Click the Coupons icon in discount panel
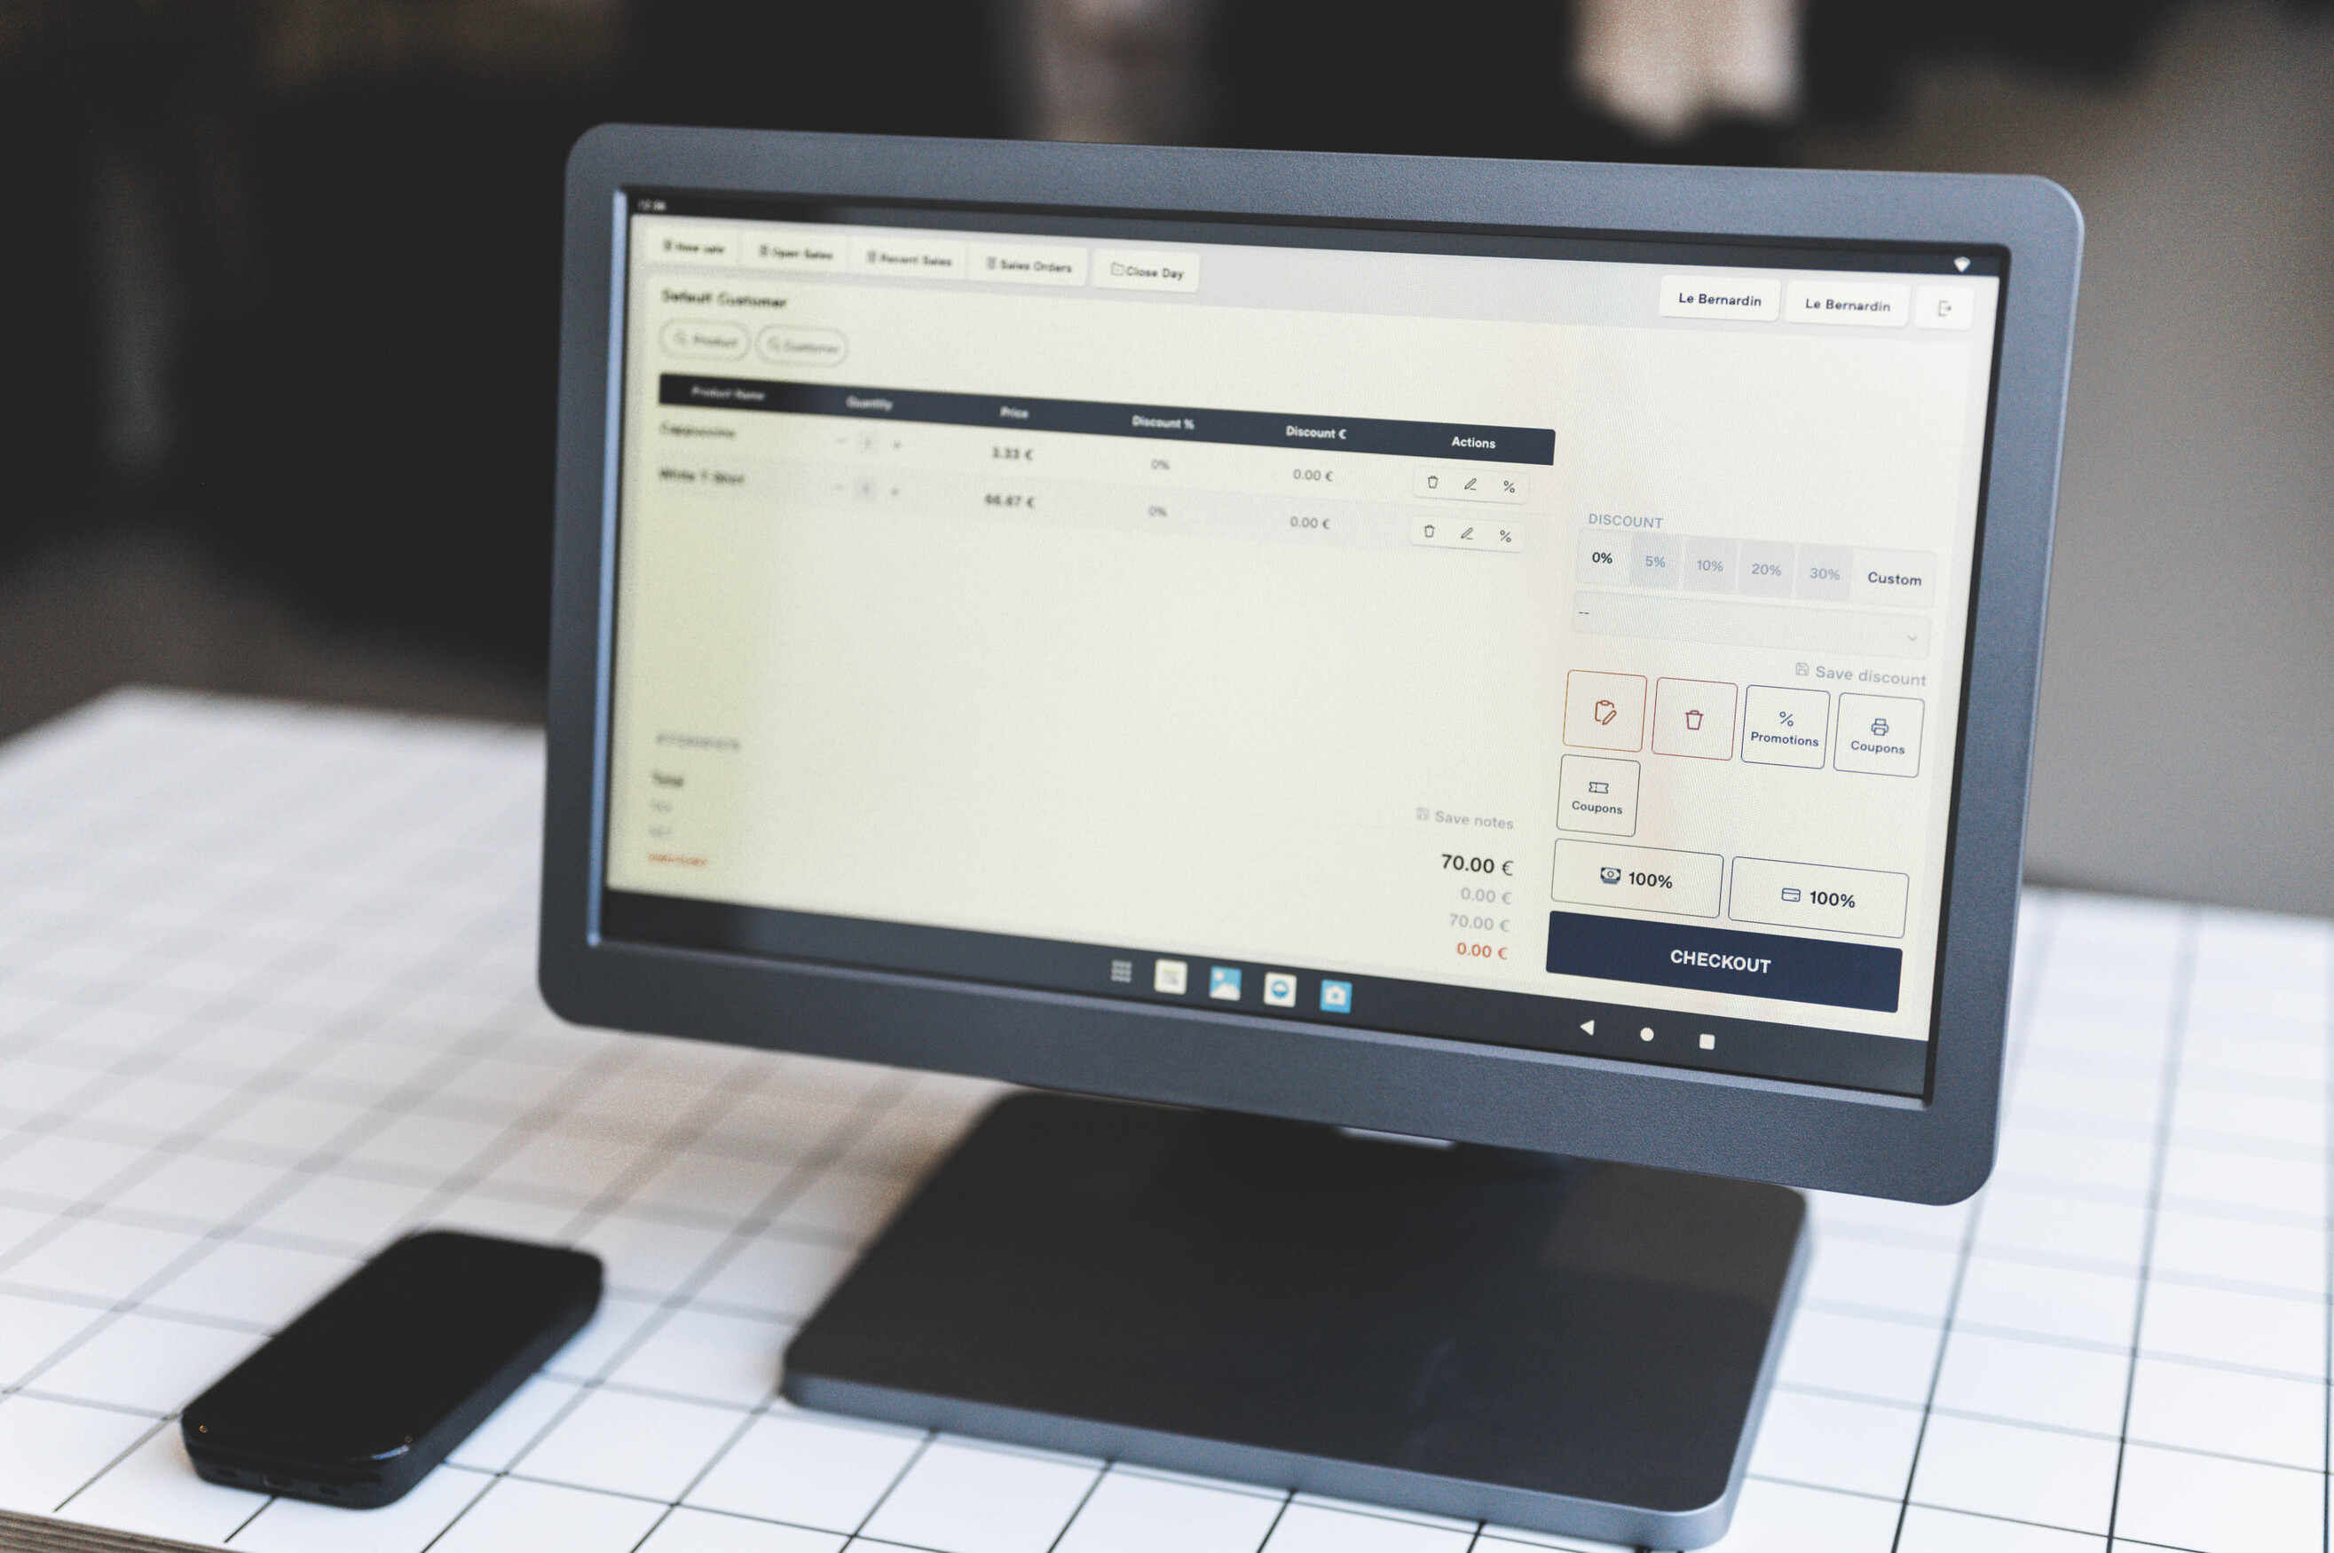Image resolution: width=2334 pixels, height=1553 pixels. 1877,726
